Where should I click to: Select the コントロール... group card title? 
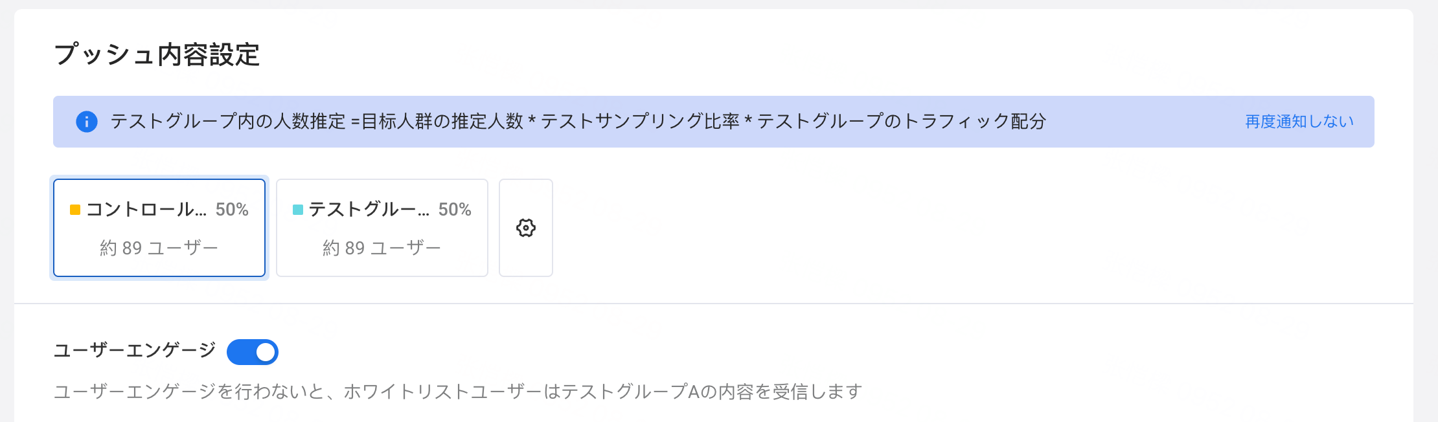click(x=146, y=210)
